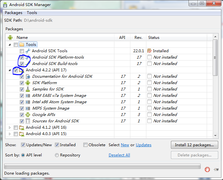Click Not installed status icon for SDK Platform

pos(150,83)
